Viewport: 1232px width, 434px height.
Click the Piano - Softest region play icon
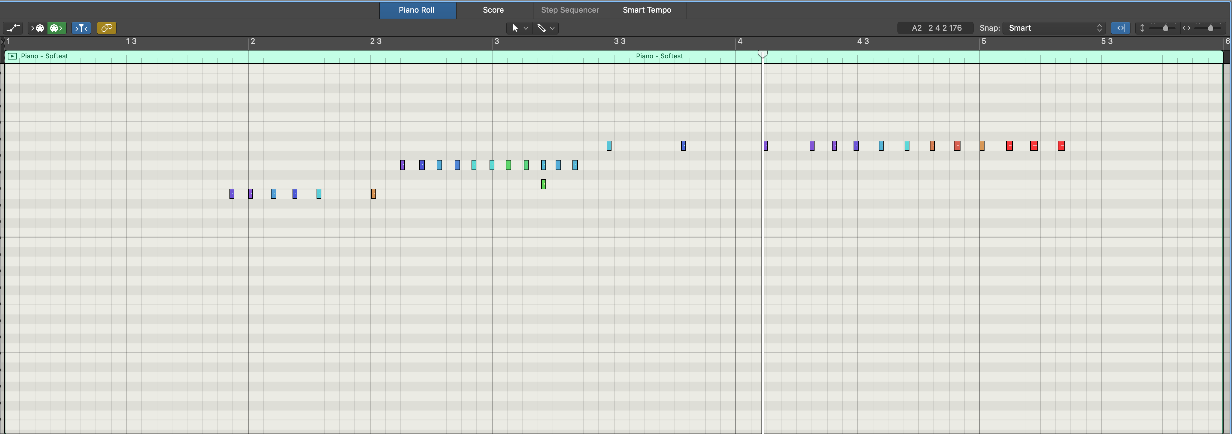point(12,56)
